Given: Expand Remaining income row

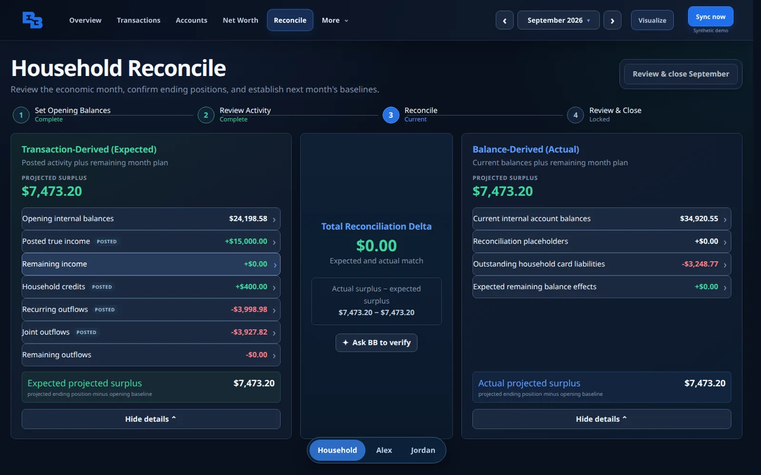Looking at the screenshot, I should point(151,264).
